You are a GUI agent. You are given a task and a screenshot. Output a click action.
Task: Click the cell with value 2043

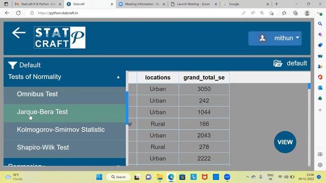tap(204, 136)
